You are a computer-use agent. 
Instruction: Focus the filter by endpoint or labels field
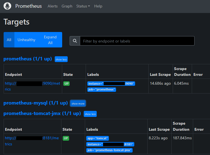(x=137, y=41)
